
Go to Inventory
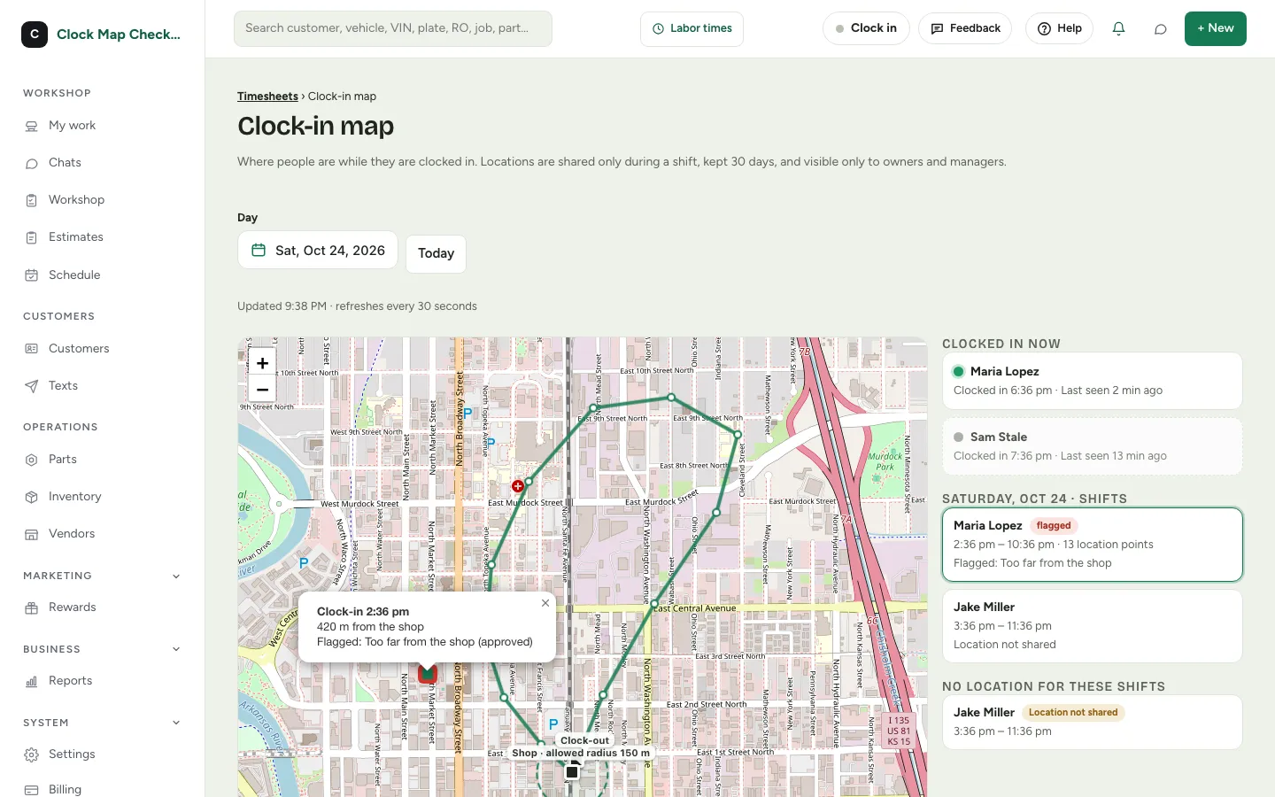103,497
